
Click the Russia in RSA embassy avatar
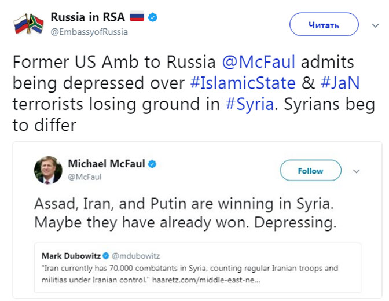coord(28,24)
